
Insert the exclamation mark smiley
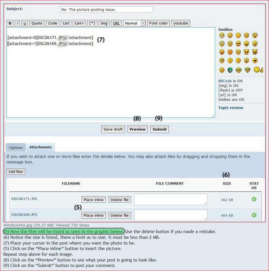click(x=230, y=60)
